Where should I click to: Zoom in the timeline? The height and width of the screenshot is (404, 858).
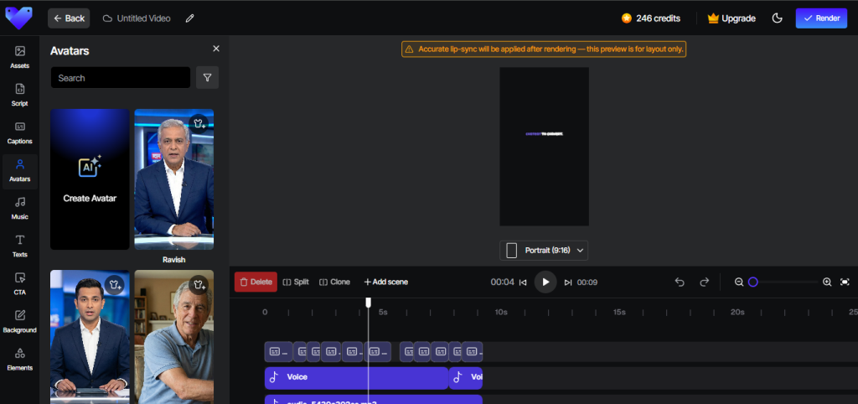click(x=827, y=282)
